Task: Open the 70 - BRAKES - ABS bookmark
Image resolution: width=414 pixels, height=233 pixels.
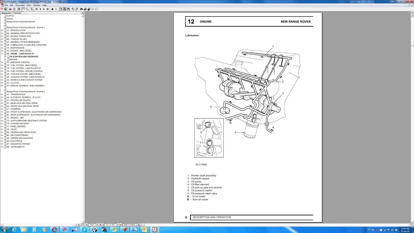Action: 15,118
